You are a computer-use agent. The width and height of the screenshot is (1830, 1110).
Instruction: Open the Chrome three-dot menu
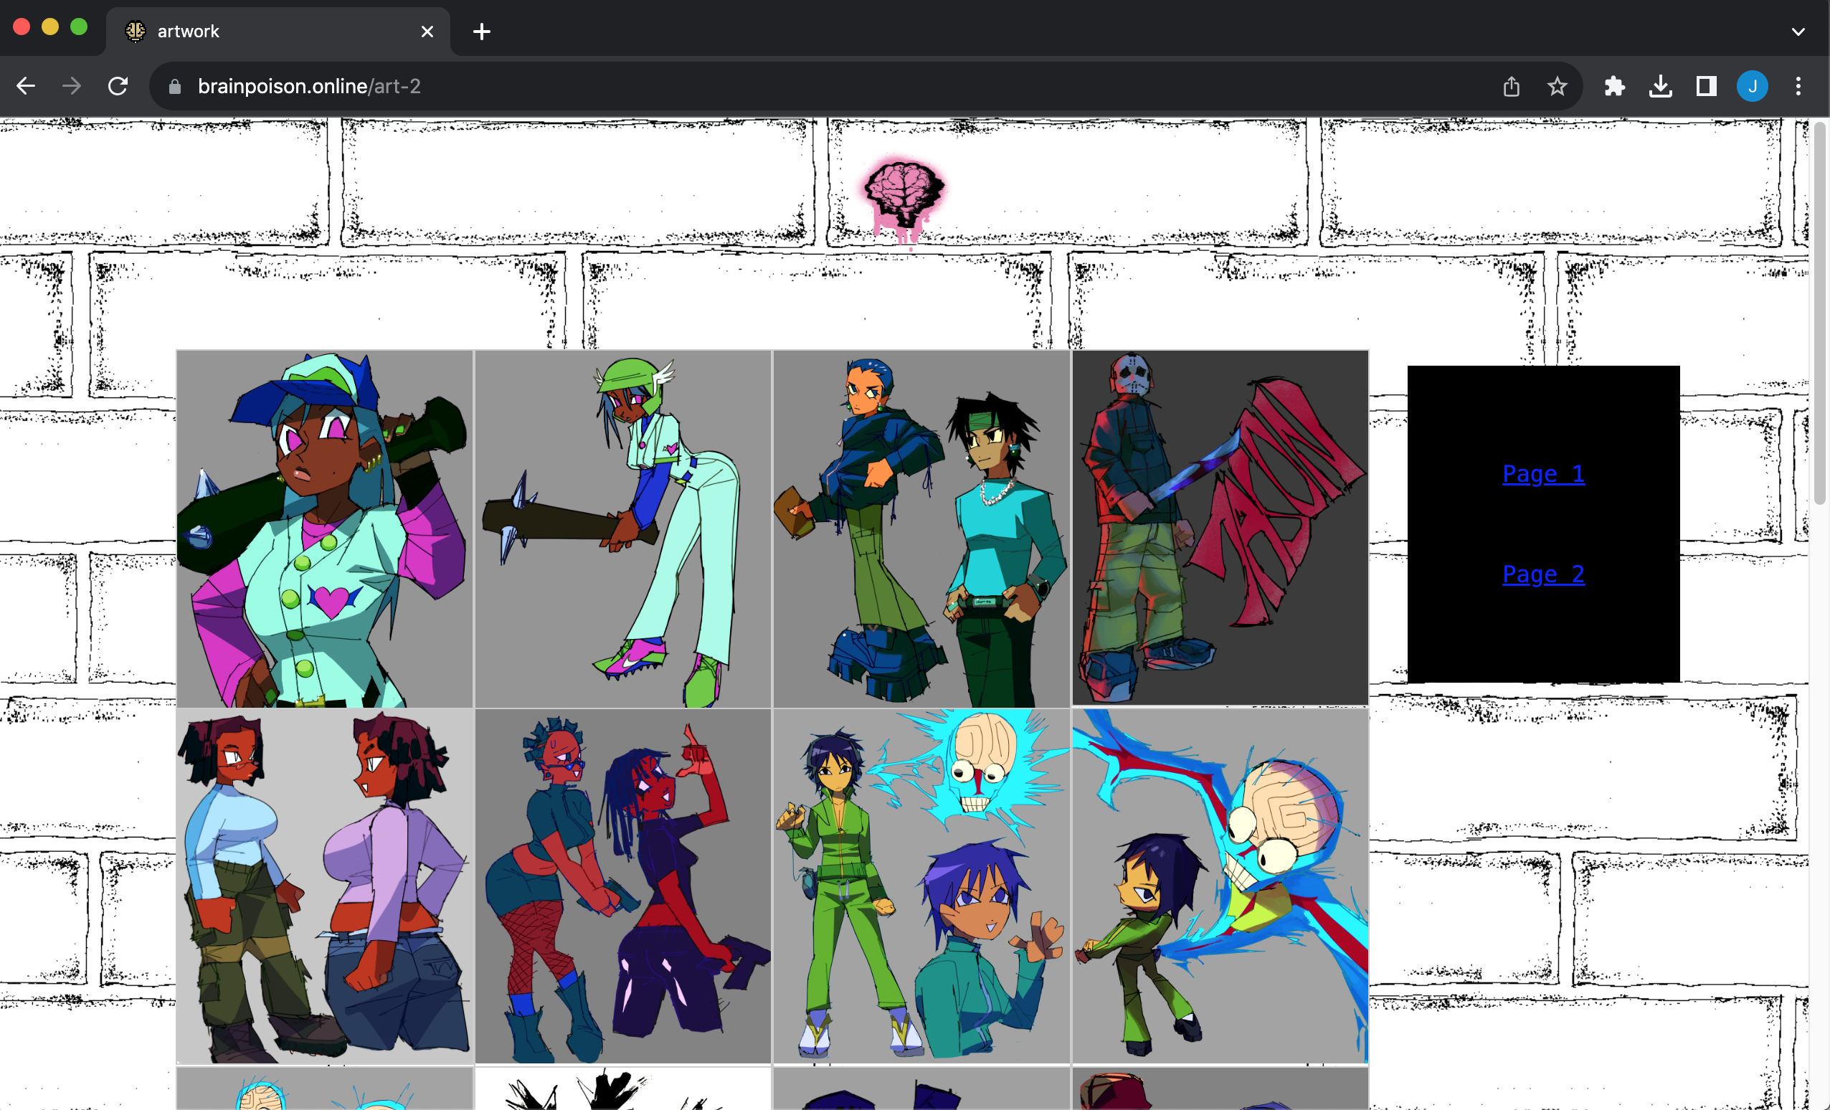pos(1797,86)
